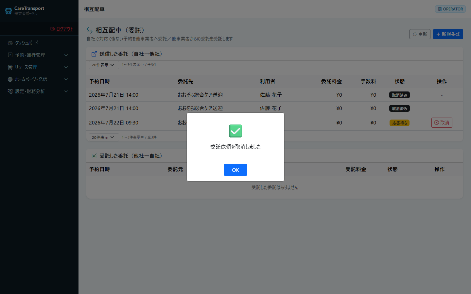Click the 設定・財務分析 settings icon
This screenshot has height=294, width=471.
click(10, 91)
